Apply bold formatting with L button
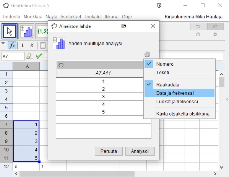 [23, 45]
